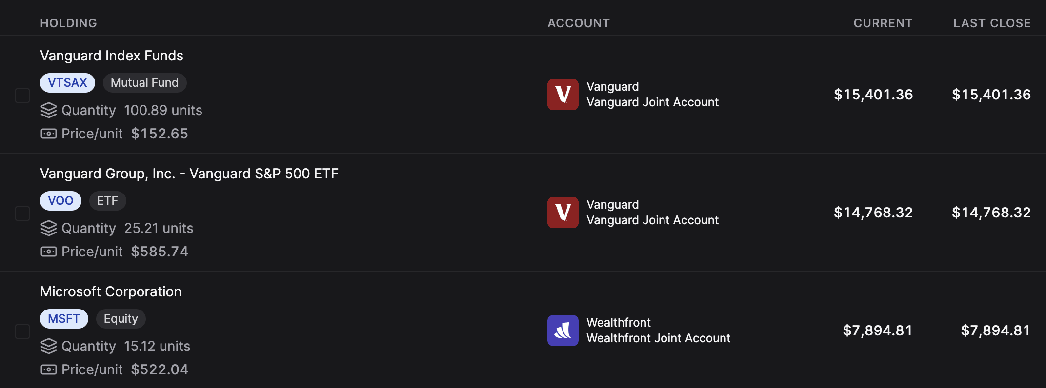Image resolution: width=1046 pixels, height=388 pixels.
Task: Sort by the Holding column header
Action: [x=68, y=23]
